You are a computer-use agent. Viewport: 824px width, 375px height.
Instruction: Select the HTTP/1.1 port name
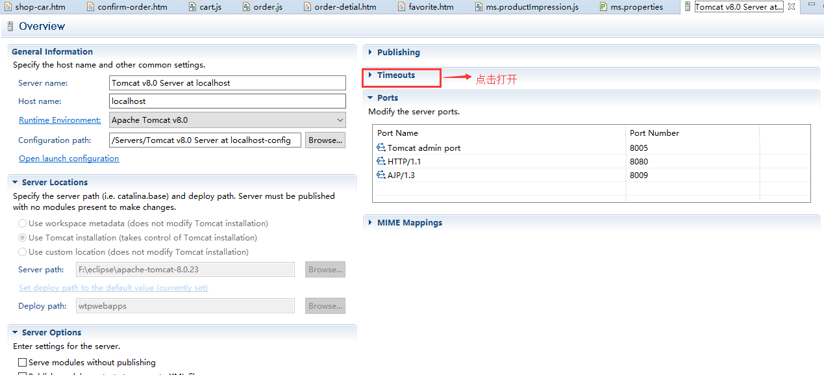pos(405,161)
